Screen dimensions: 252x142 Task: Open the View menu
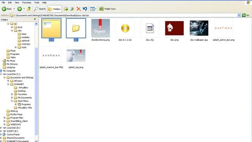tap(17, 3)
